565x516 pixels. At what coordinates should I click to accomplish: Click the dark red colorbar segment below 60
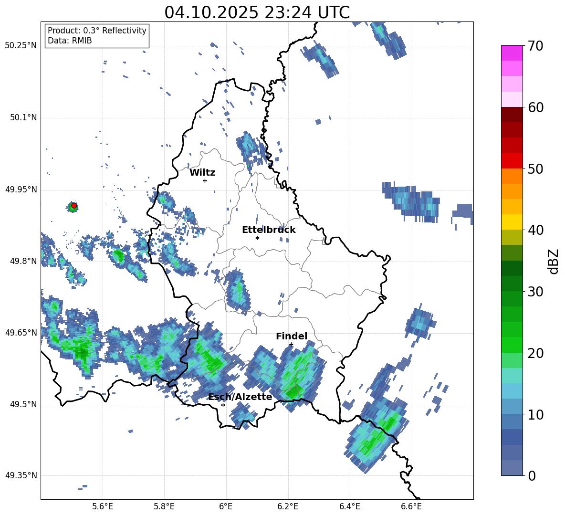coord(512,115)
